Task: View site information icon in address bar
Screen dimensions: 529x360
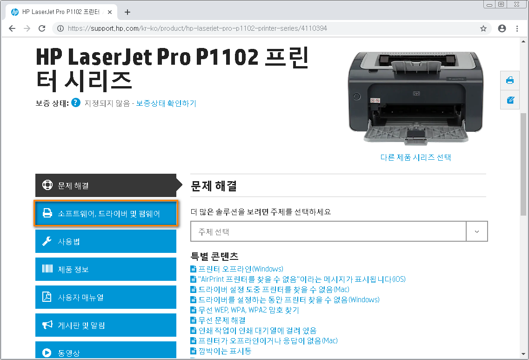Action: 60,28
